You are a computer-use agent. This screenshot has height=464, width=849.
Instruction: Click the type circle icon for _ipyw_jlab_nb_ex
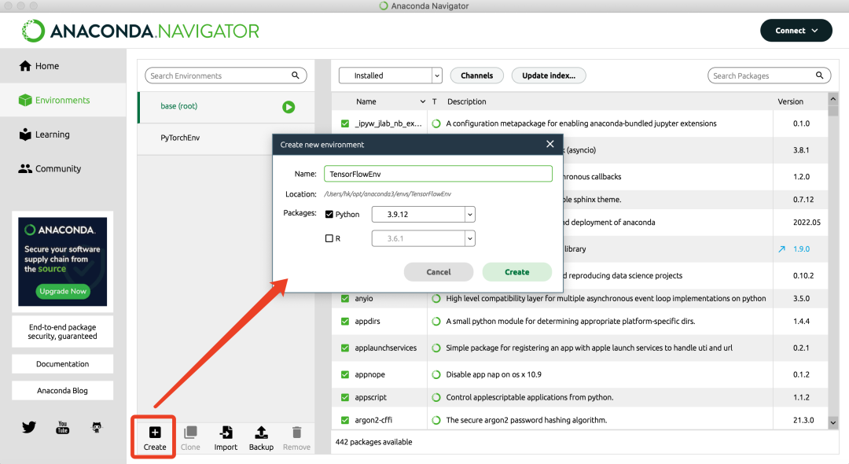(x=436, y=123)
